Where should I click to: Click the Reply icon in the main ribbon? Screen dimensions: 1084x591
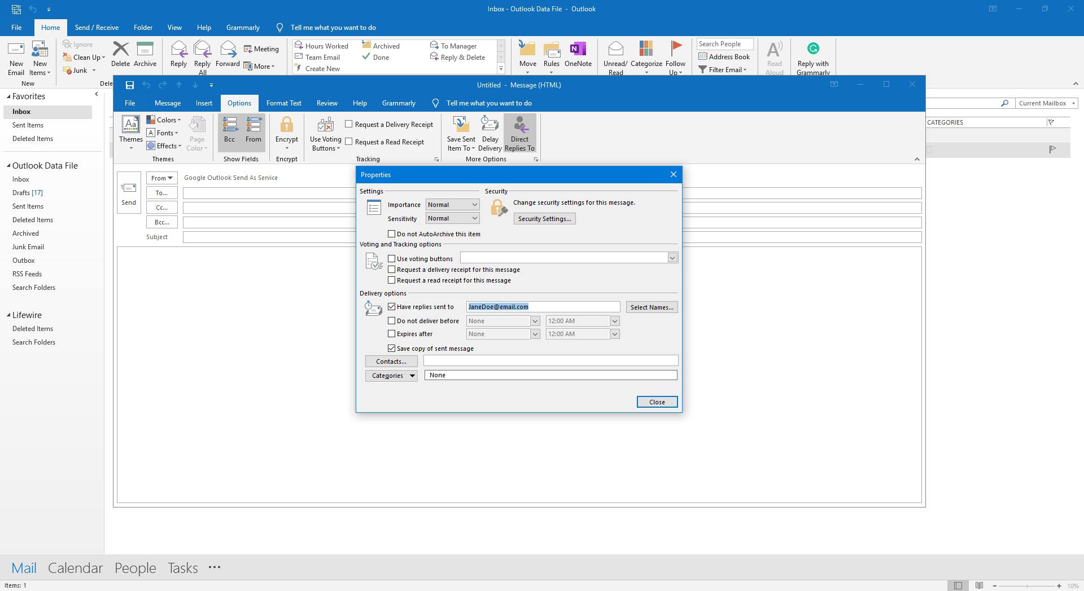click(x=178, y=49)
